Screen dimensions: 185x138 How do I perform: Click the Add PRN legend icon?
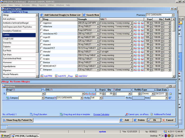point(42,76)
